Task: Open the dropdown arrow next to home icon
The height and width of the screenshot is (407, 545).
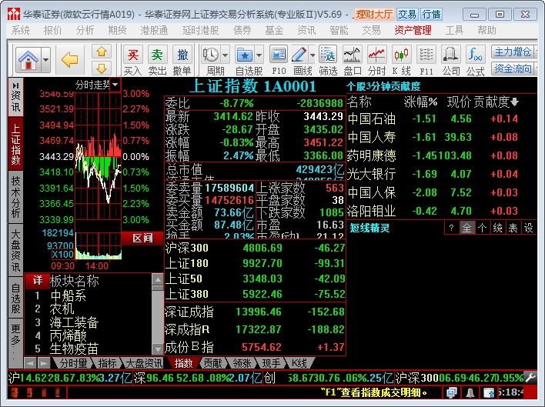Action: coord(46,60)
